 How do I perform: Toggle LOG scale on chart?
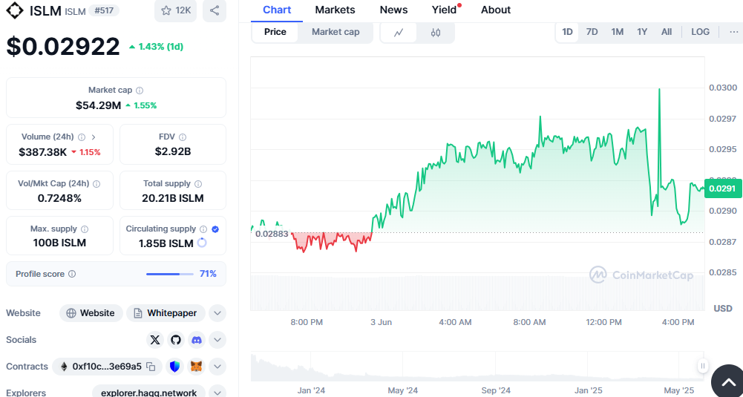coord(701,32)
